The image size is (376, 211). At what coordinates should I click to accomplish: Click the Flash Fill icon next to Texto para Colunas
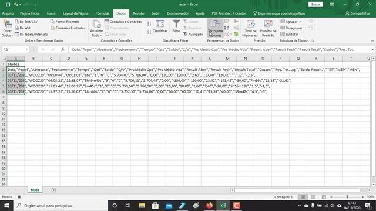coord(226,22)
